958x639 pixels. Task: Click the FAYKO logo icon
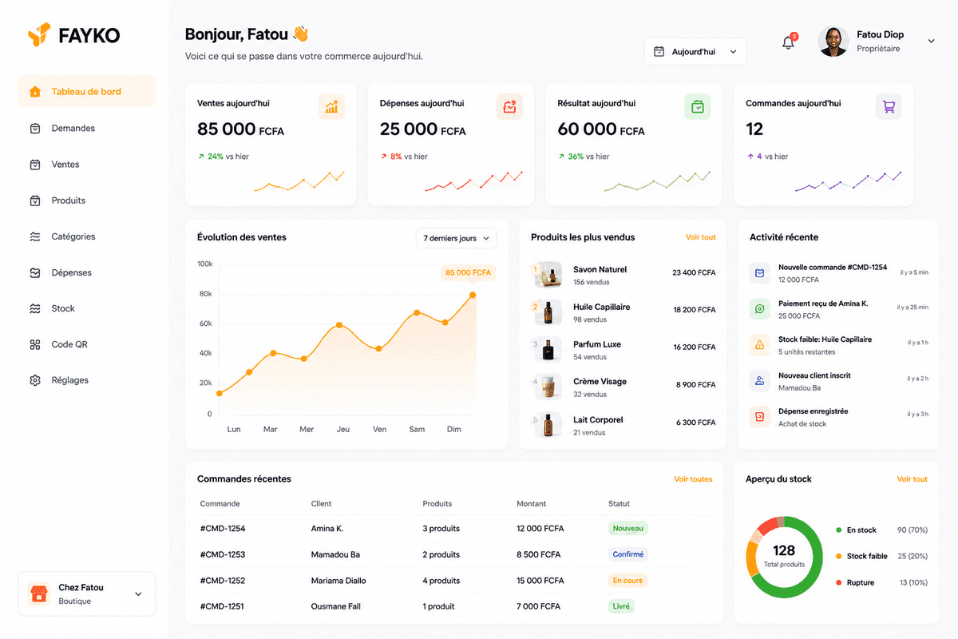click(39, 35)
